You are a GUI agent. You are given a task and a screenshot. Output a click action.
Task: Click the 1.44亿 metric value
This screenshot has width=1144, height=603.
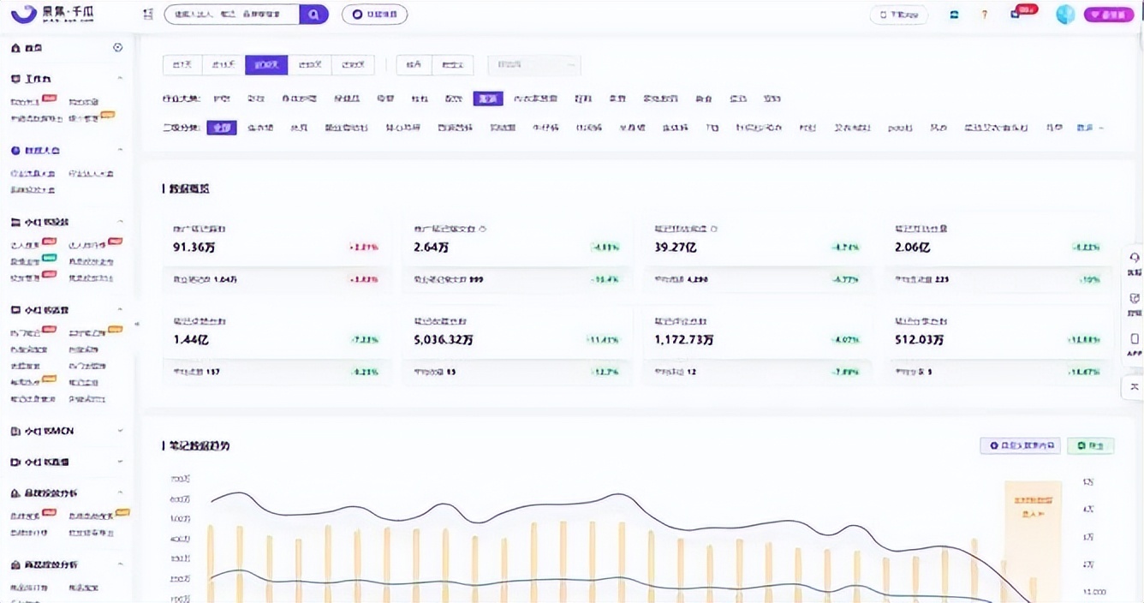tap(191, 340)
